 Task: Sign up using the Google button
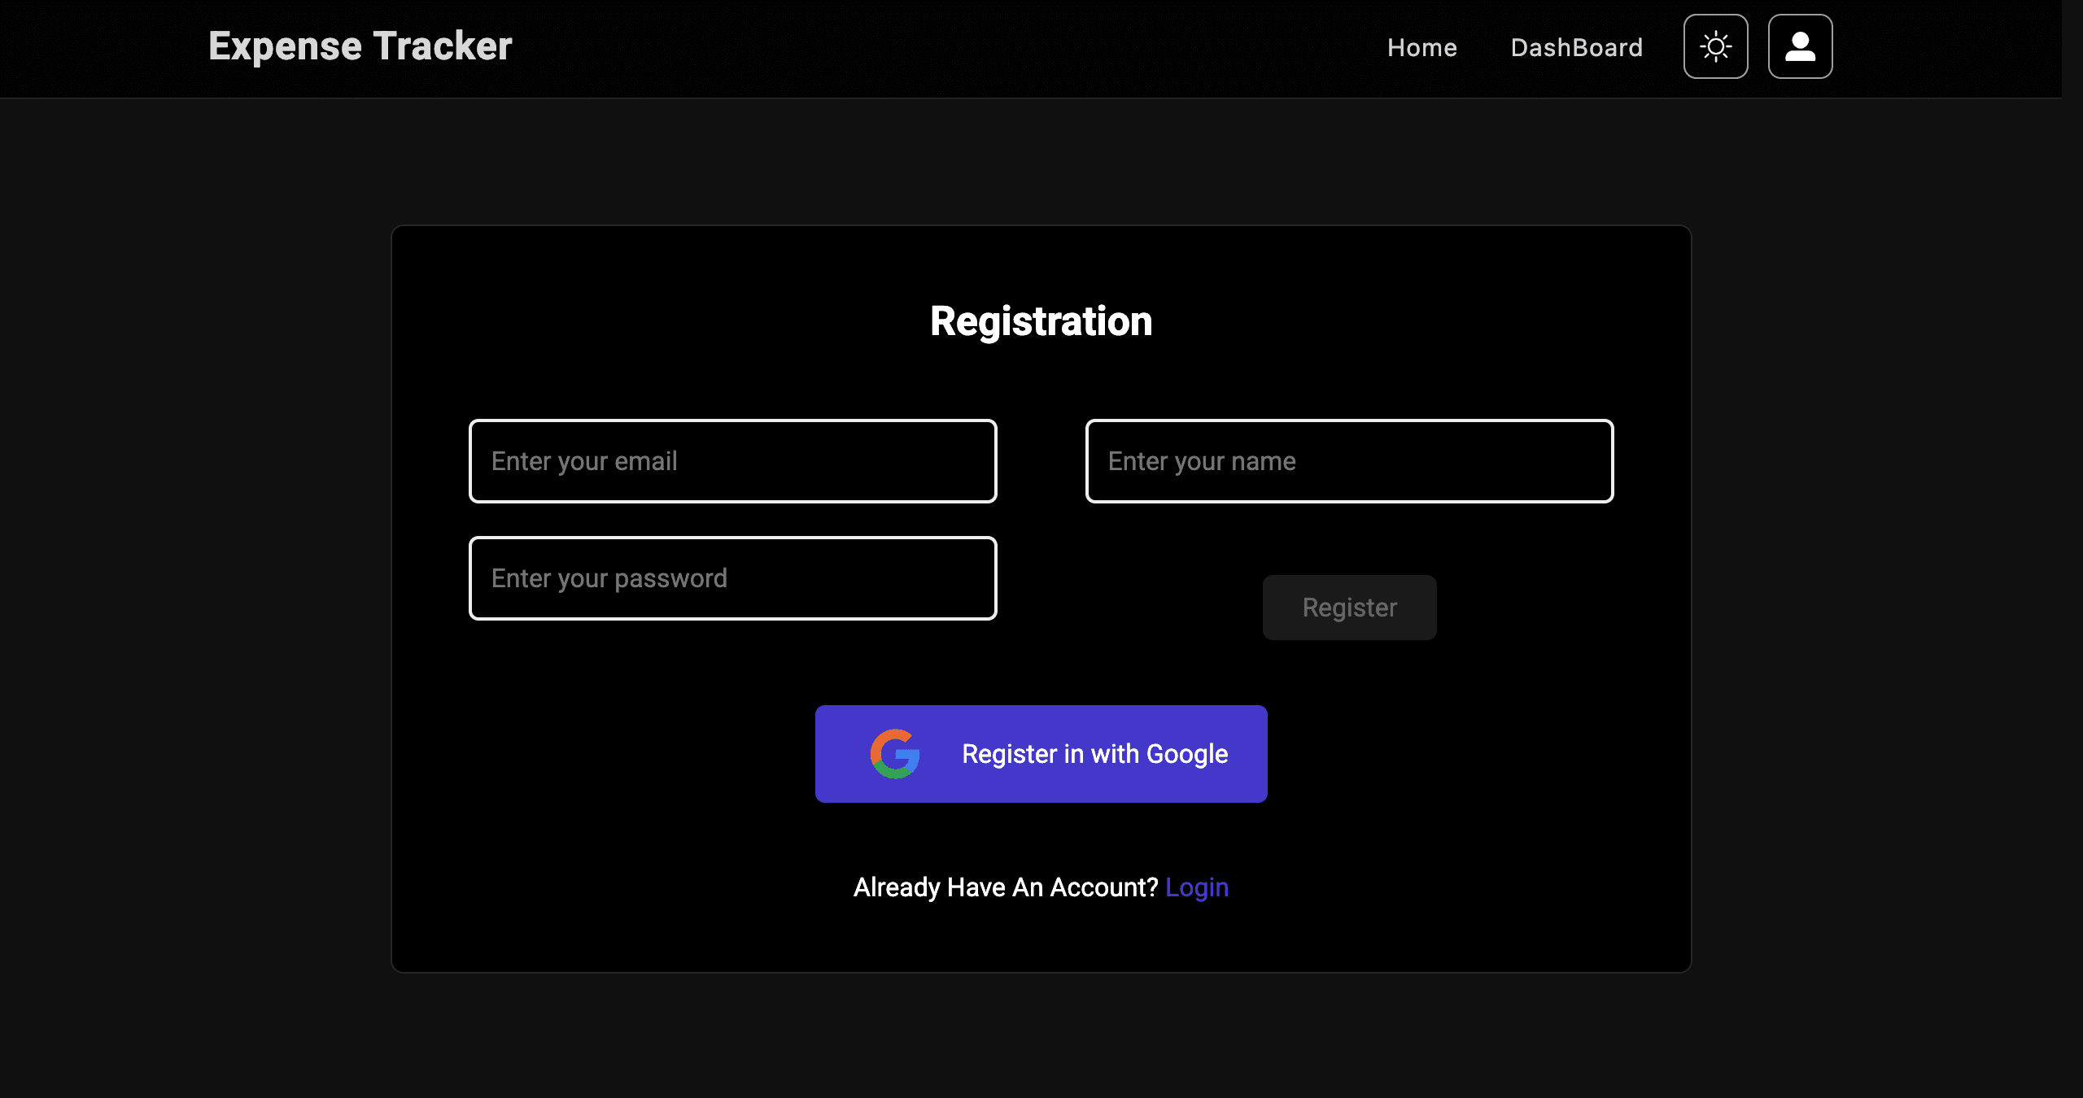tap(1041, 753)
